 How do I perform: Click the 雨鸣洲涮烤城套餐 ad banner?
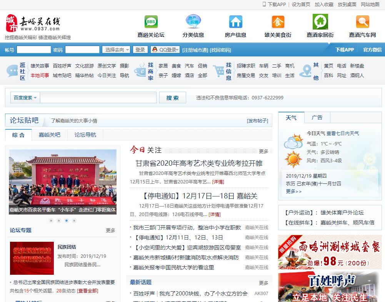click(330, 252)
